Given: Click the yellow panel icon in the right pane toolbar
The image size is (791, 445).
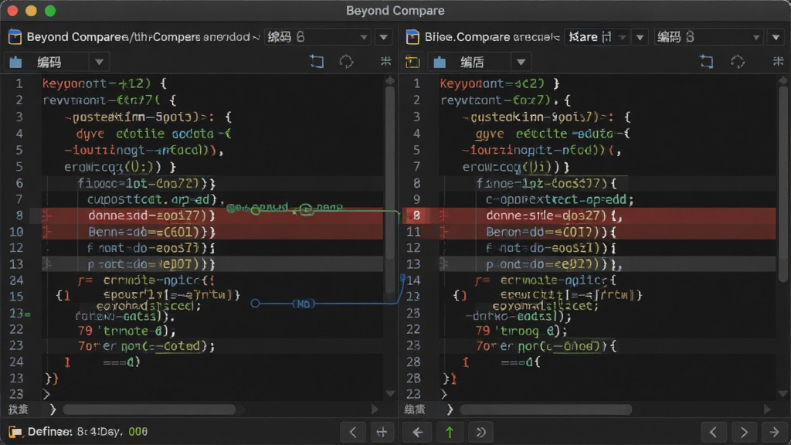Looking at the screenshot, I should click(412, 62).
